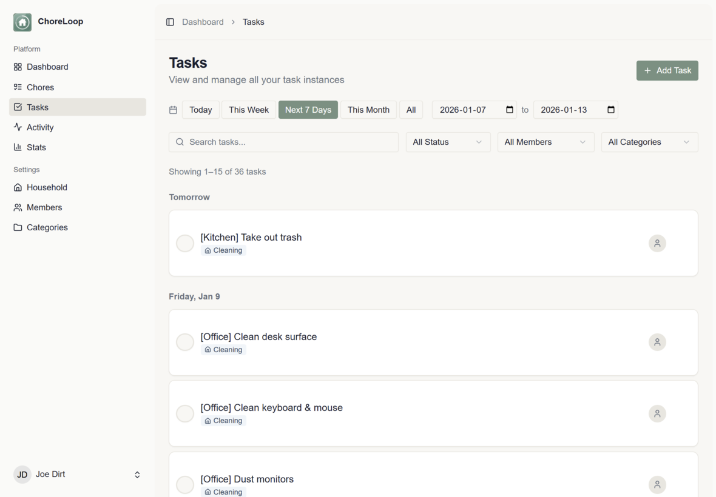Open Members settings
This screenshot has height=497, width=716.
(x=78, y=207)
